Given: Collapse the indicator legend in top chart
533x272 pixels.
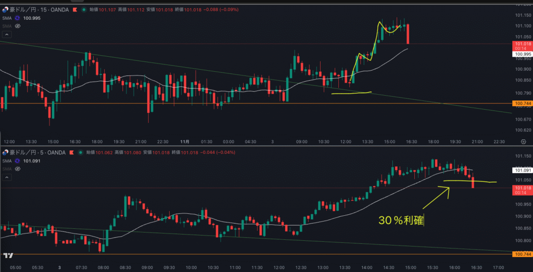Looking at the screenshot, I should (7, 35).
